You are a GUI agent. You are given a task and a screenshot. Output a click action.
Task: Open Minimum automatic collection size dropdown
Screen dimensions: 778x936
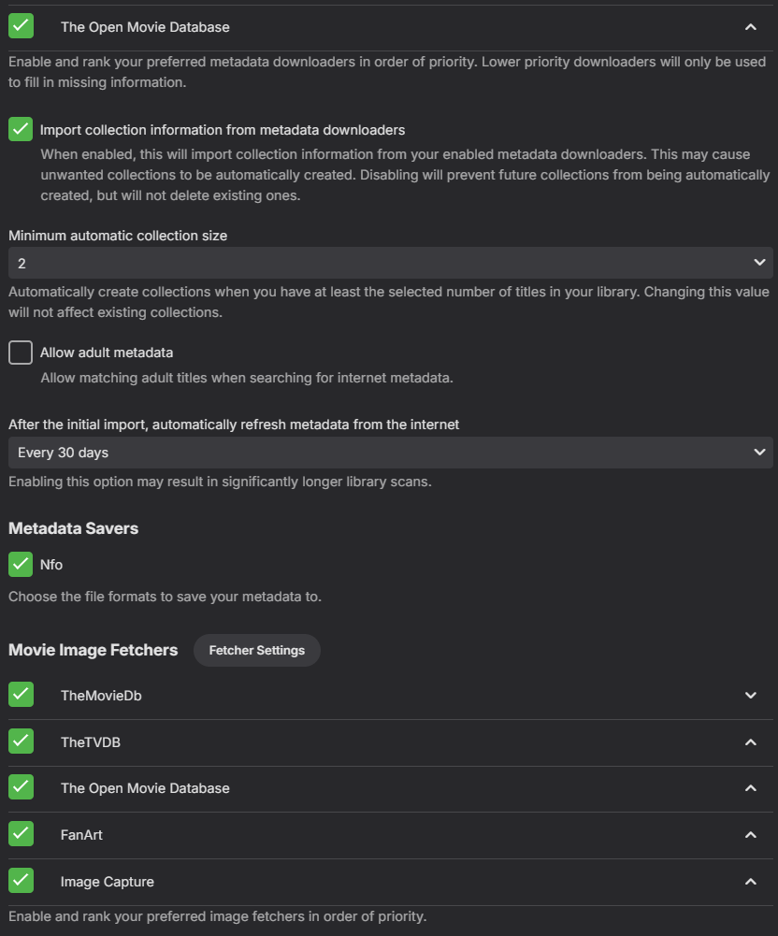(390, 263)
